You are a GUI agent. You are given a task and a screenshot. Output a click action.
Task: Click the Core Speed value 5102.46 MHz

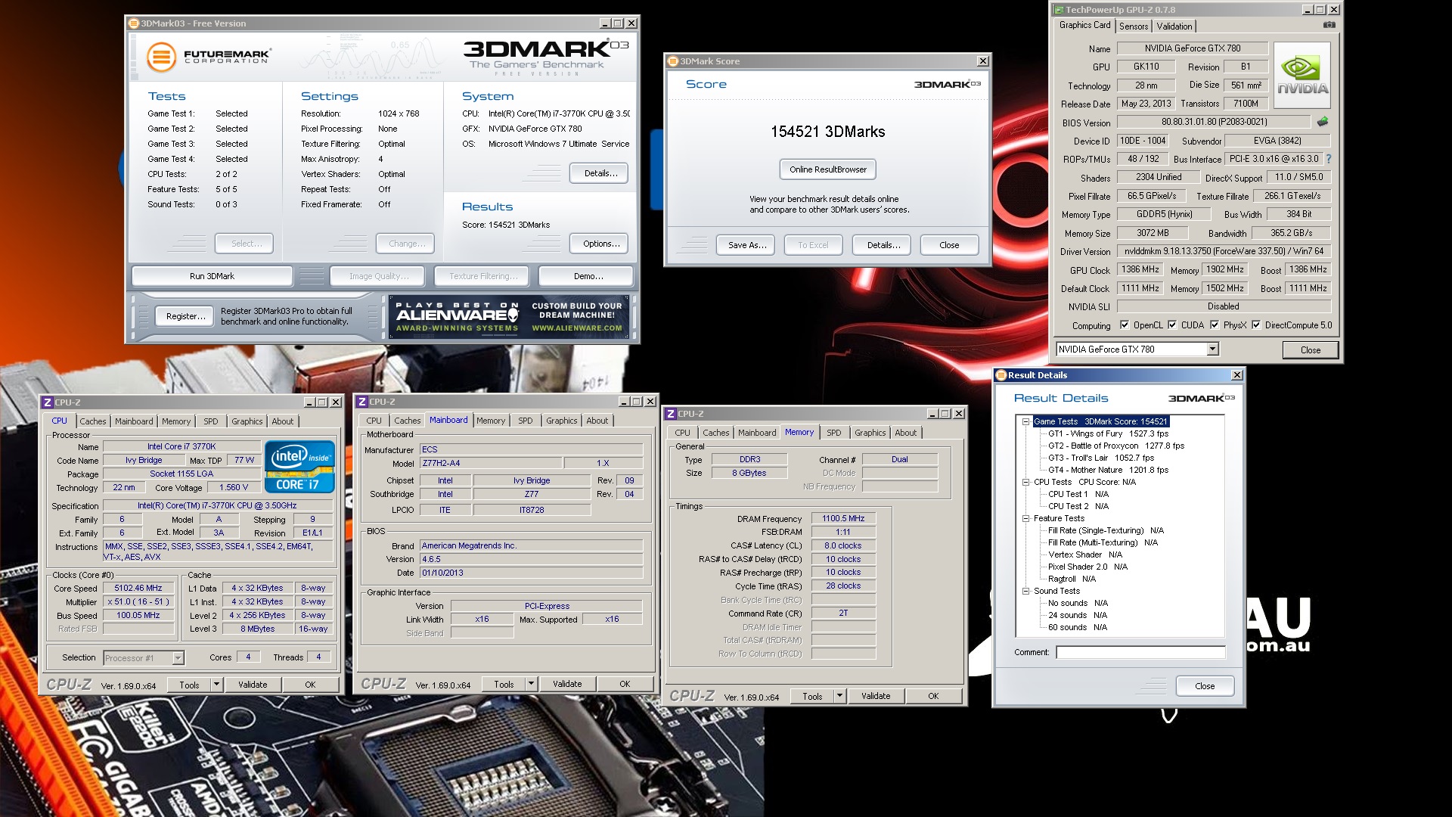[x=138, y=588]
